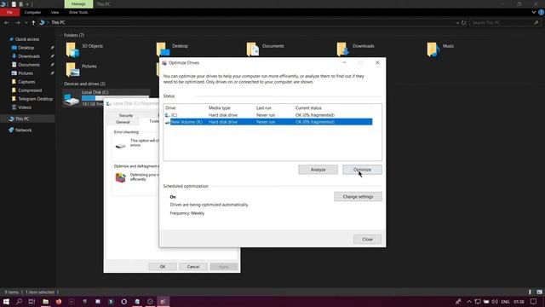Open Firefox from the taskbar

tap(59, 301)
